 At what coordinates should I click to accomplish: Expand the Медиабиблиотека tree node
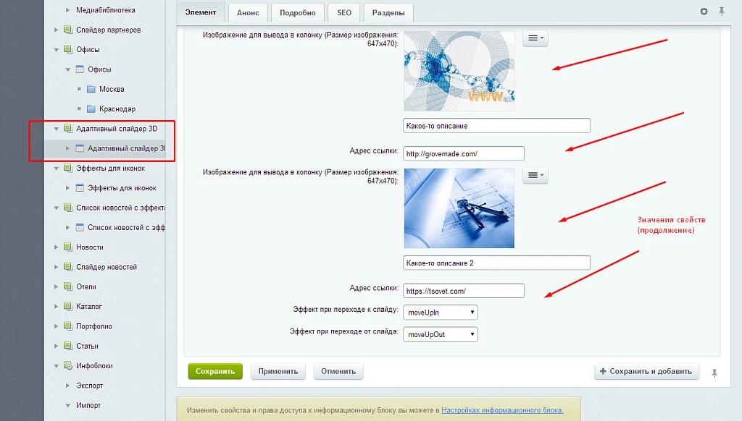click(x=67, y=10)
